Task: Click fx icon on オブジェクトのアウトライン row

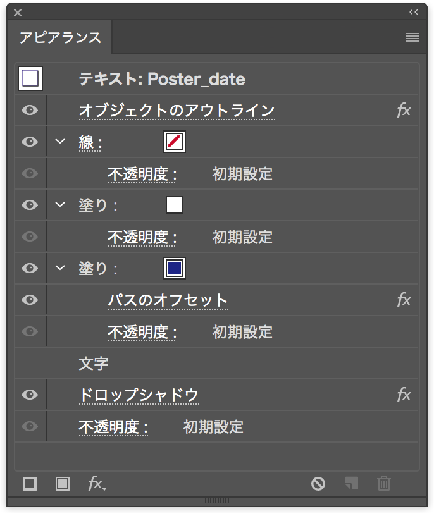Action: (x=404, y=110)
